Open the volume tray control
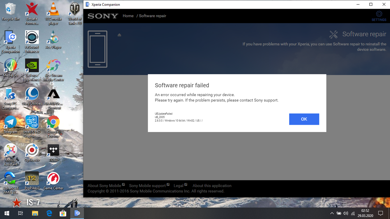Viewport: 390px width, 219px height. tap(346, 214)
